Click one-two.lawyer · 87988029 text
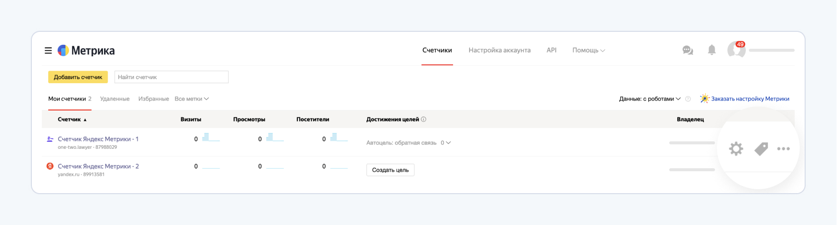837x225 pixels. pos(87,147)
